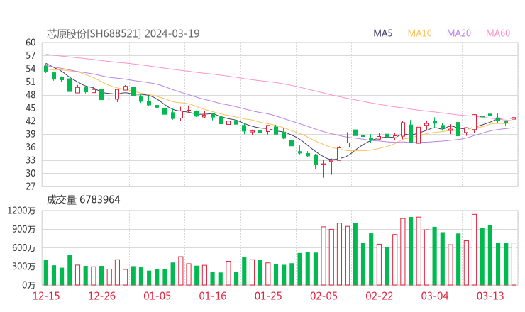Click the first green candlestick at 12-15

click(46, 69)
